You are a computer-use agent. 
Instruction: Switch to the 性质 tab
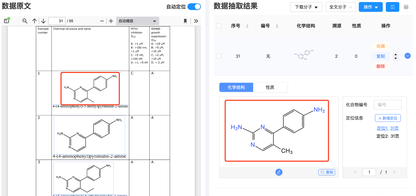coord(271,87)
